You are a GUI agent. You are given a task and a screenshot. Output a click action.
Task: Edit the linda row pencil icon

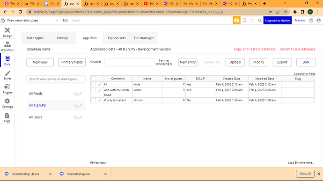100,85
